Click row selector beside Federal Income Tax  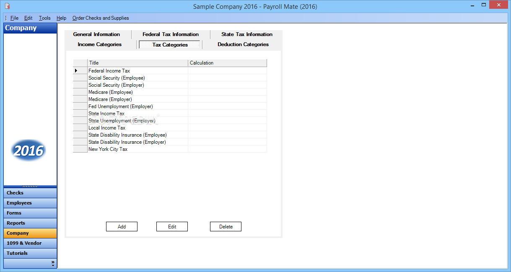(x=80, y=71)
